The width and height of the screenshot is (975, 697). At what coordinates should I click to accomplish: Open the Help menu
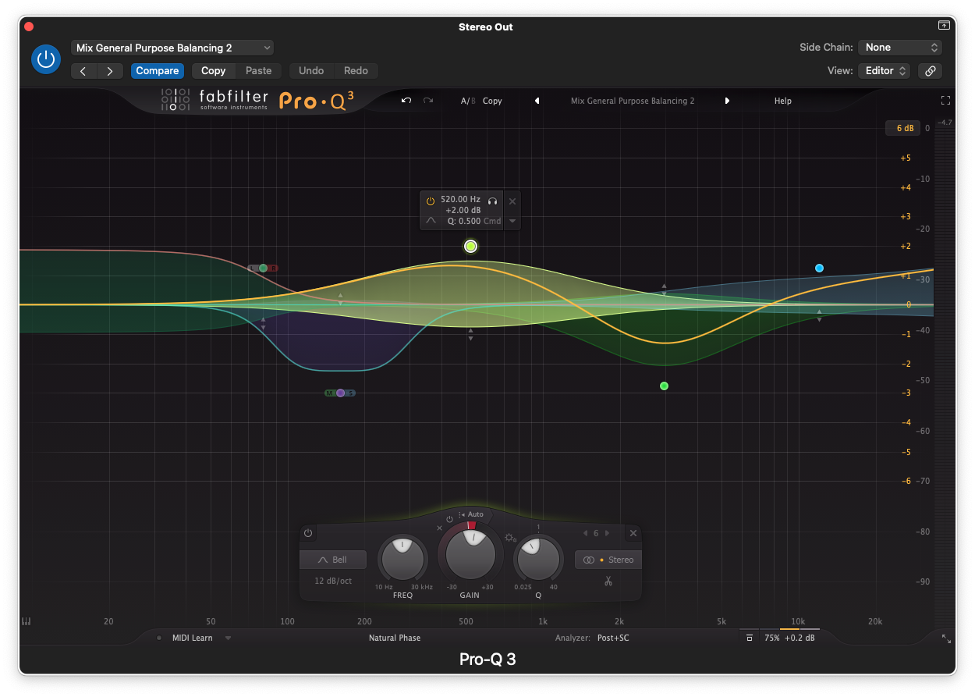(x=782, y=101)
